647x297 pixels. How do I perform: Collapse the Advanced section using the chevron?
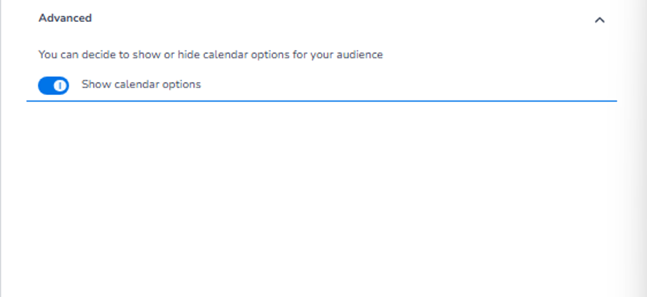point(599,20)
